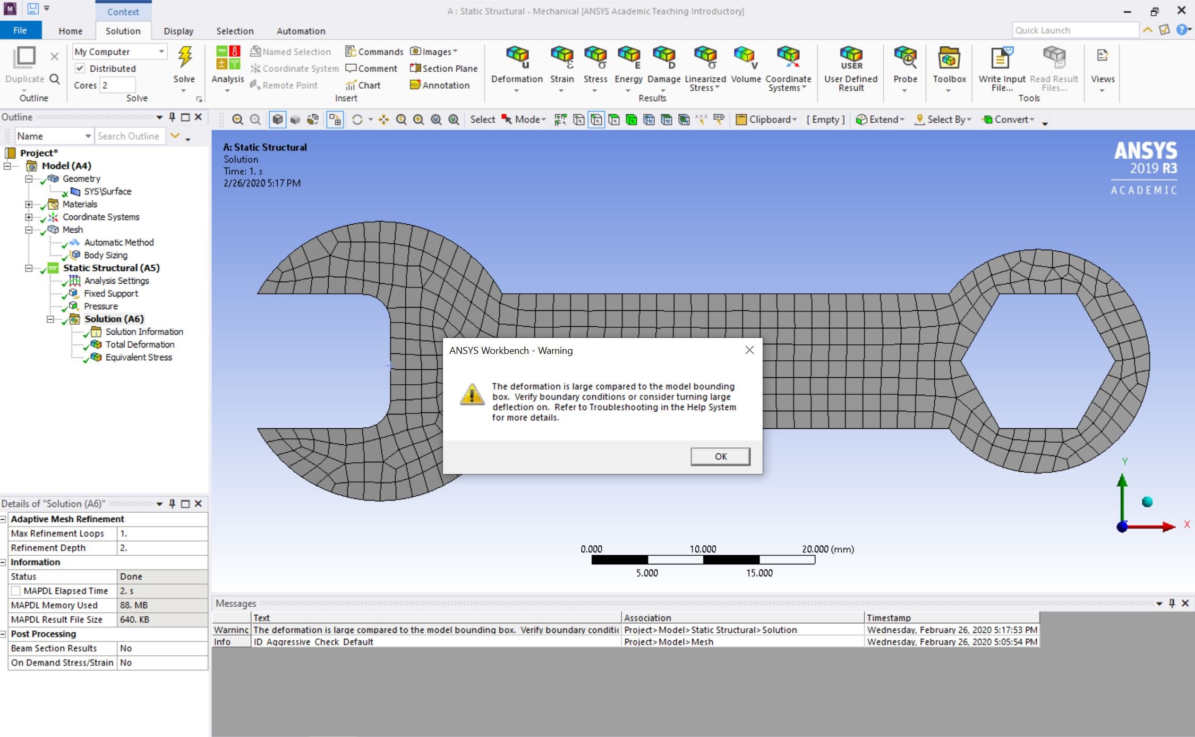Click the Rotate tool in graphics toolbar
1195x737 pixels.
(x=357, y=120)
